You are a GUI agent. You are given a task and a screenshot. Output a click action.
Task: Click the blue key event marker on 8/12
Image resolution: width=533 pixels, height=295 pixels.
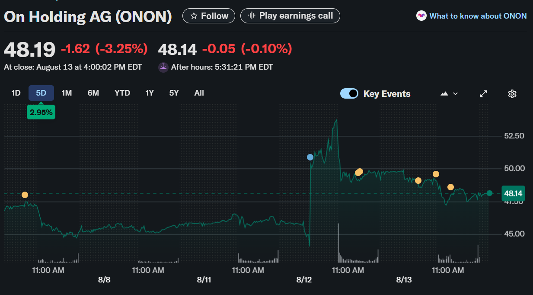pyautogui.click(x=310, y=157)
